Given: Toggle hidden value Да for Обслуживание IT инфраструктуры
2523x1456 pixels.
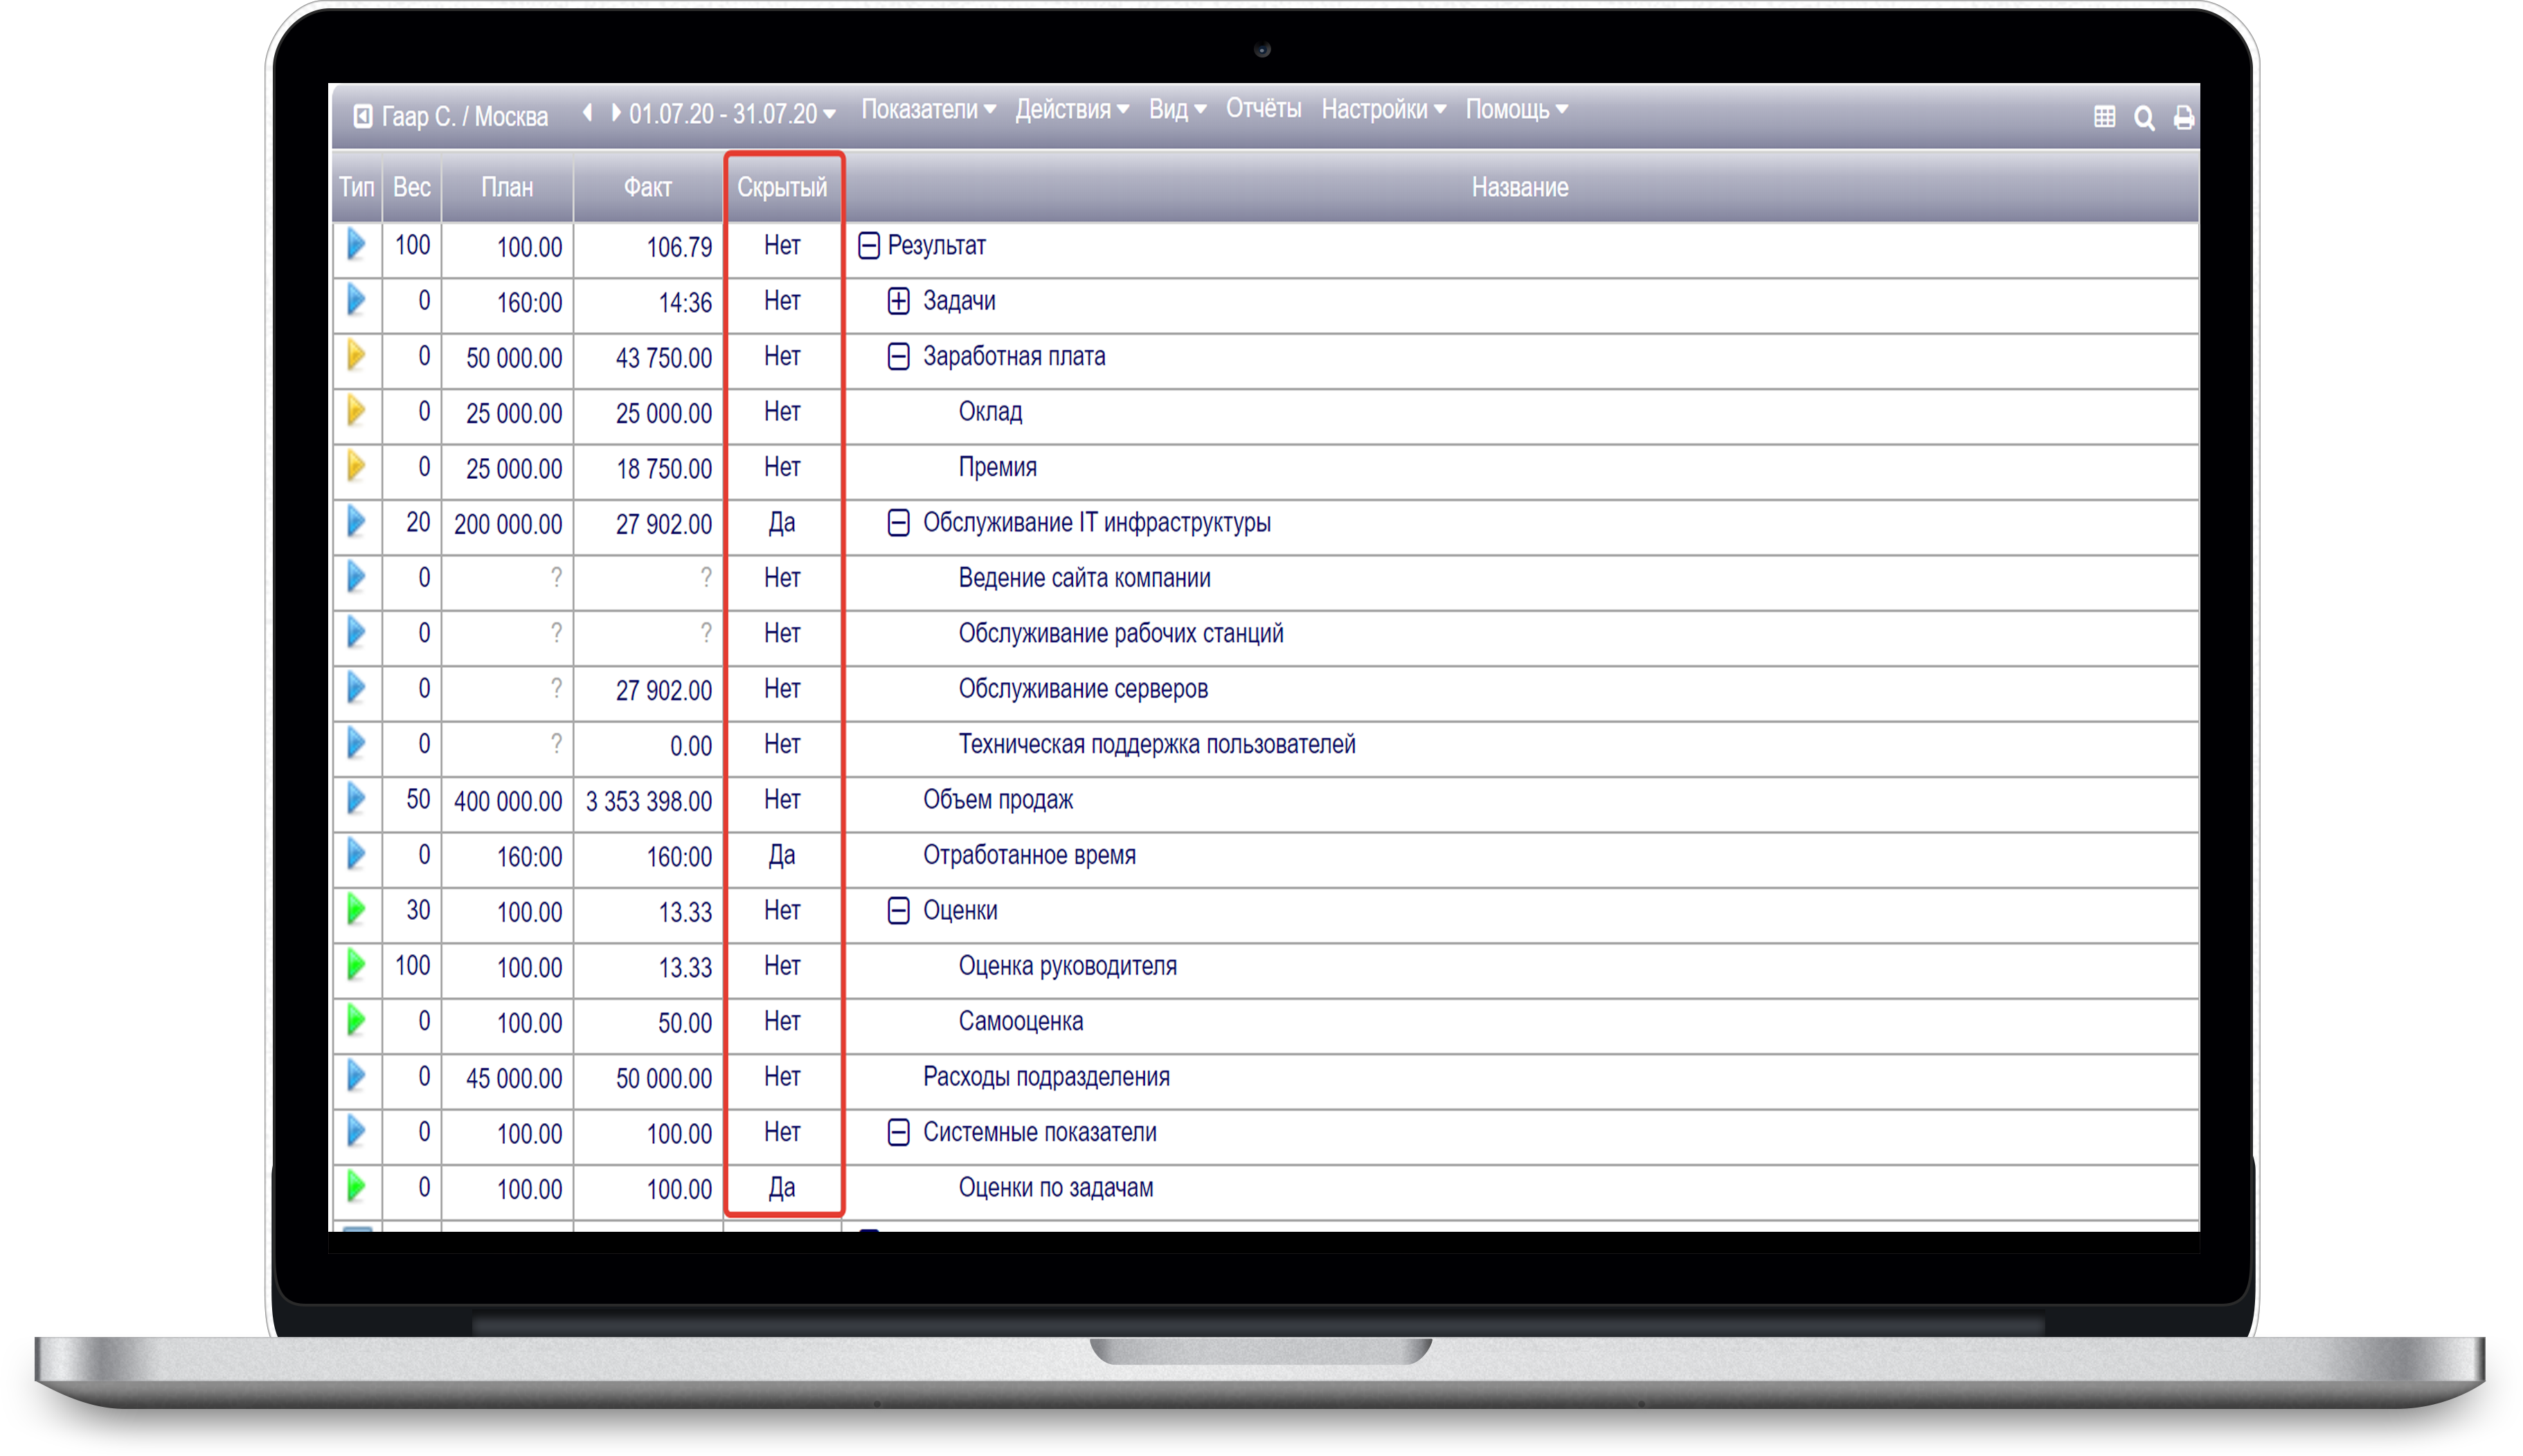Looking at the screenshot, I should 781,523.
